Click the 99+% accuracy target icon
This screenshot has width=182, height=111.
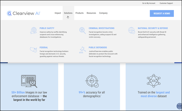(x=92, y=81)
